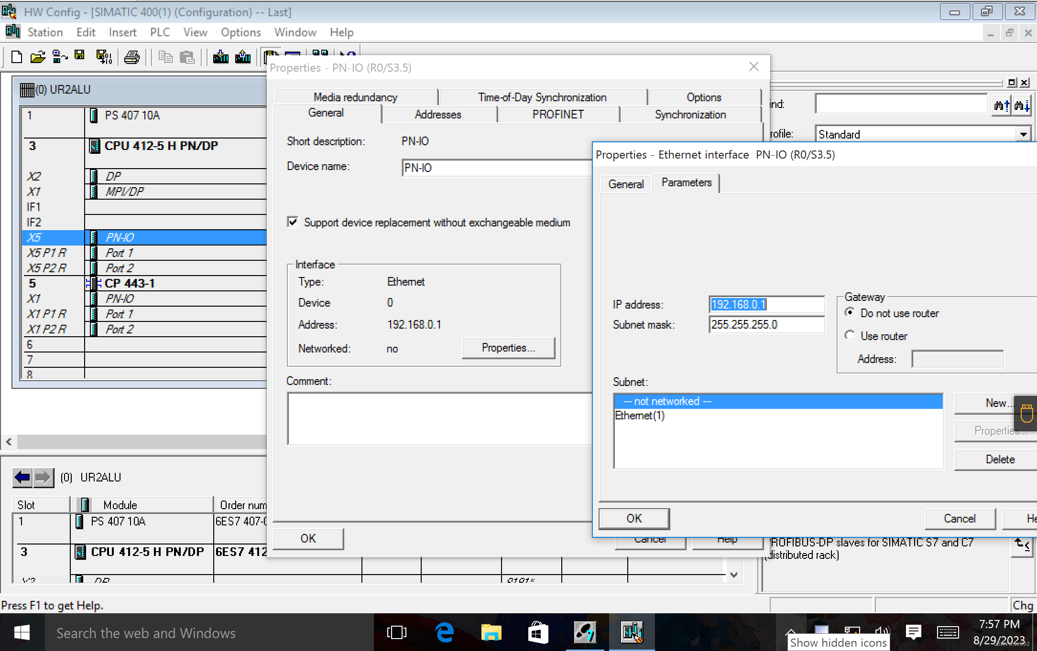Click the Subnet mask input field
Screen dimensions: 1037x651
click(766, 325)
